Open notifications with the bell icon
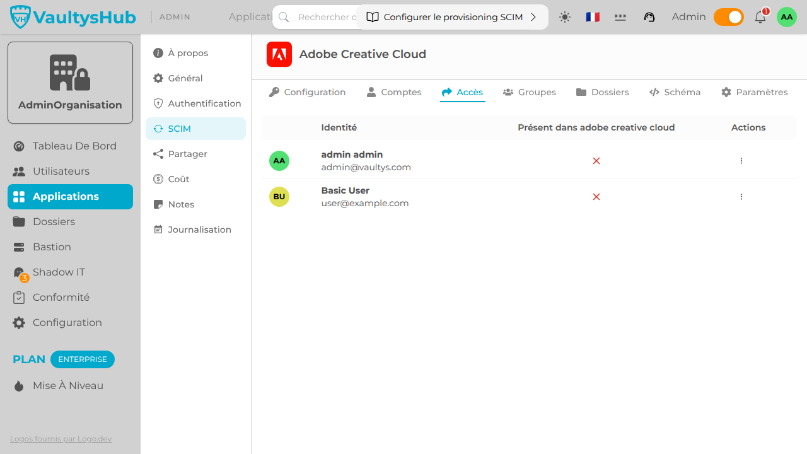 (760, 17)
